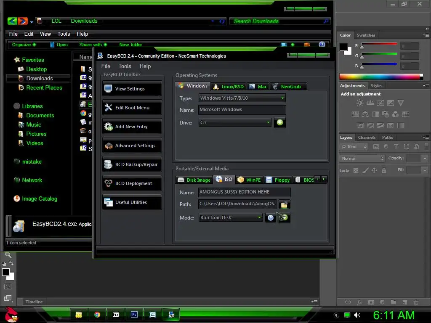Screen dimensions: 431x323
Task: Click the add ISO entry icon beside Mode
Action: tap(284, 217)
